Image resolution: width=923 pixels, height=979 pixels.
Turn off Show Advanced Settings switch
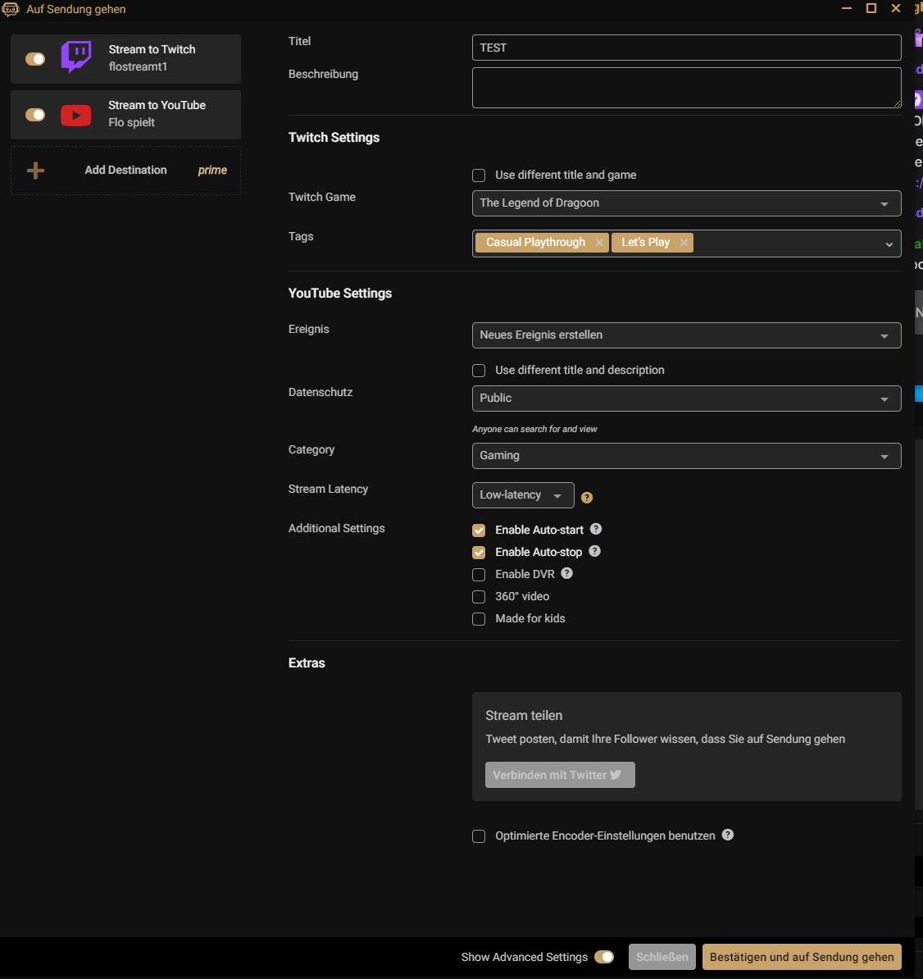(x=604, y=957)
